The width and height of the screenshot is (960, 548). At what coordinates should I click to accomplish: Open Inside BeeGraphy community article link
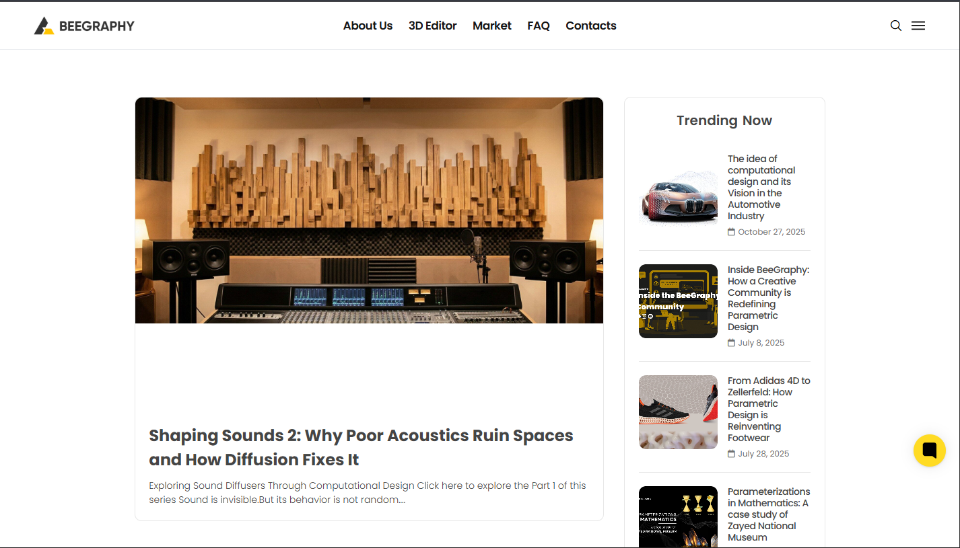pos(768,299)
